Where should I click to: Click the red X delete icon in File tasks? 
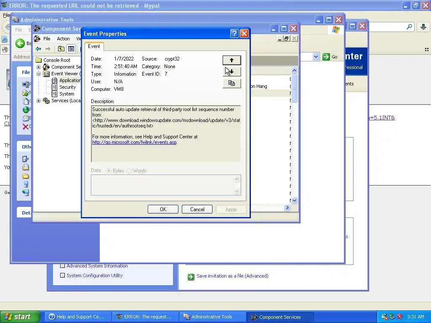coord(25,127)
